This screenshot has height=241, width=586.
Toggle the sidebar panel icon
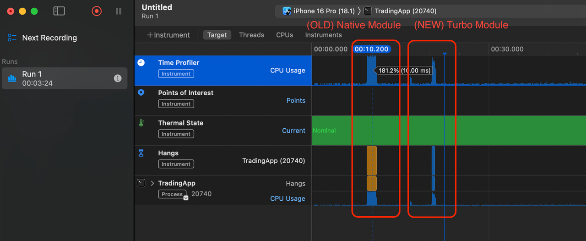point(59,11)
